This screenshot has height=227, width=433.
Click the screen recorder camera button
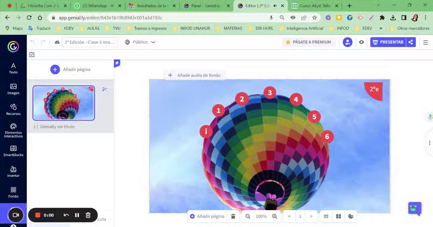(15, 215)
